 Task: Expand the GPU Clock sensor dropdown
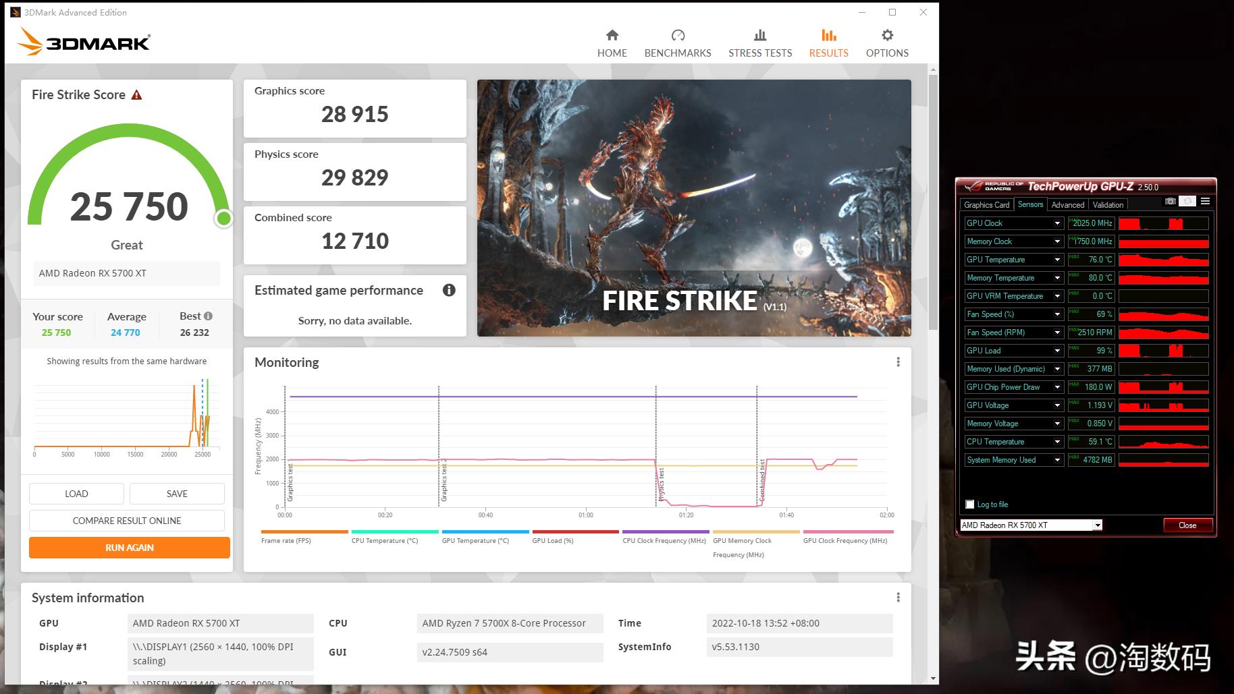[1057, 223]
